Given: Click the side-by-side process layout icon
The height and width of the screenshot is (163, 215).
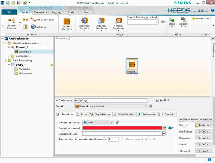Looking at the screenshot, I should (x=25, y=19).
